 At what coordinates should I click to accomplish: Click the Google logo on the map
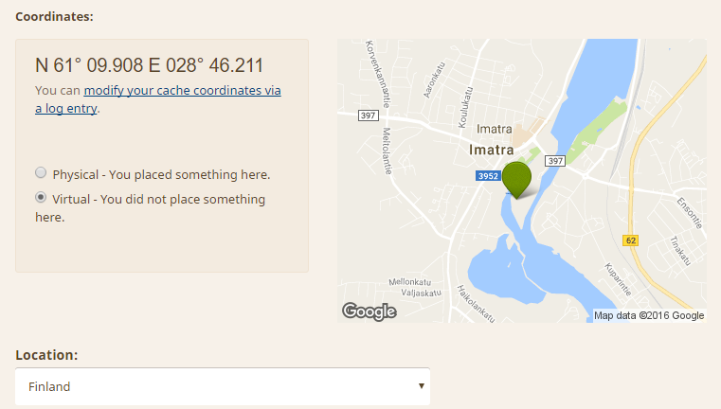click(369, 311)
